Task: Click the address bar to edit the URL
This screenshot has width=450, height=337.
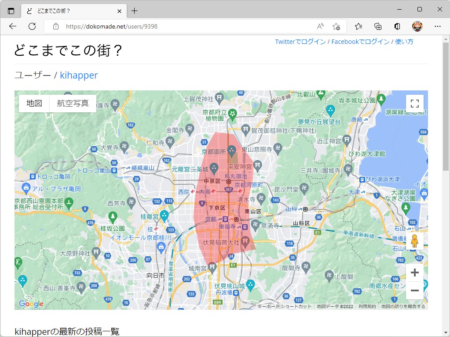Action: pyautogui.click(x=132, y=26)
